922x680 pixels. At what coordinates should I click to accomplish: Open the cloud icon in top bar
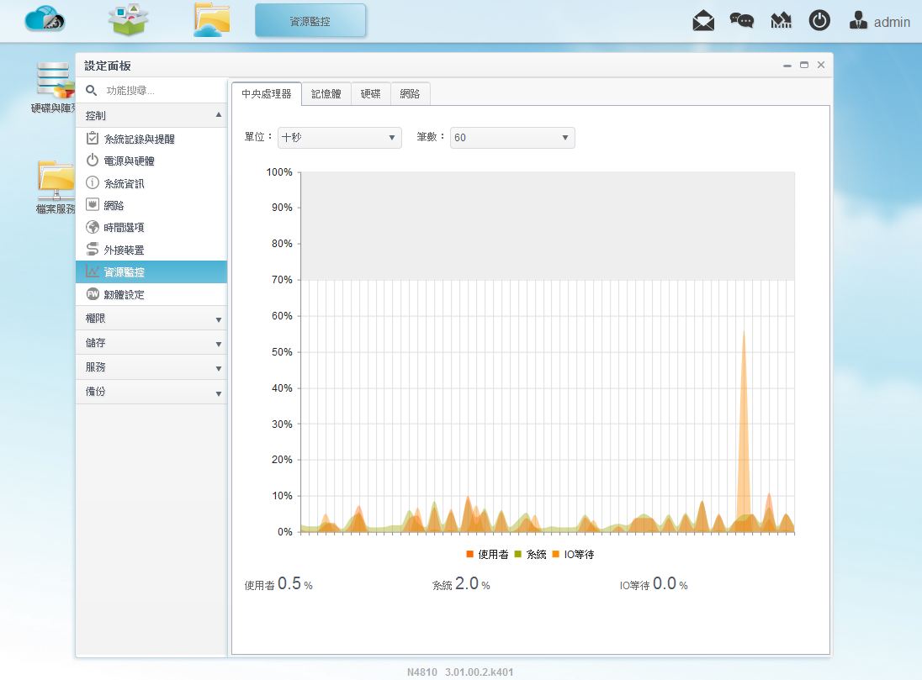click(45, 20)
